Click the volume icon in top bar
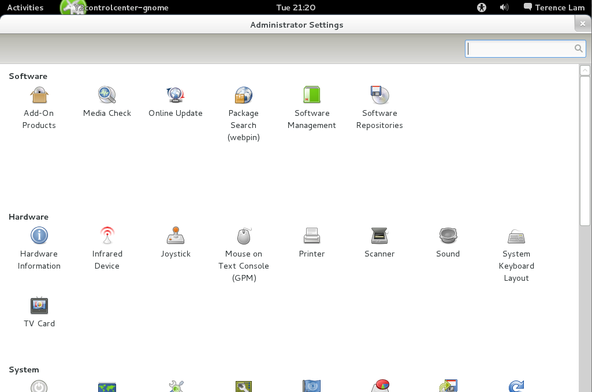 point(504,7)
